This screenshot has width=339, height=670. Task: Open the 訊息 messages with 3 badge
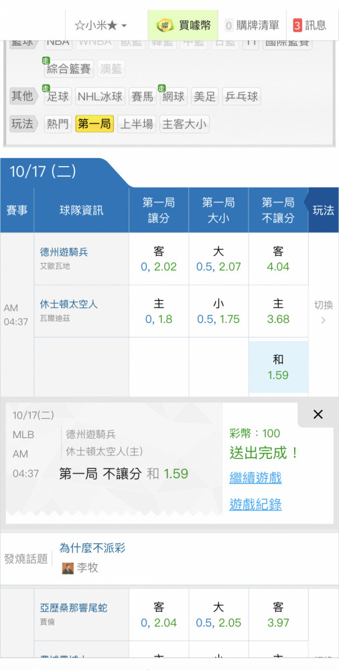coord(310,25)
